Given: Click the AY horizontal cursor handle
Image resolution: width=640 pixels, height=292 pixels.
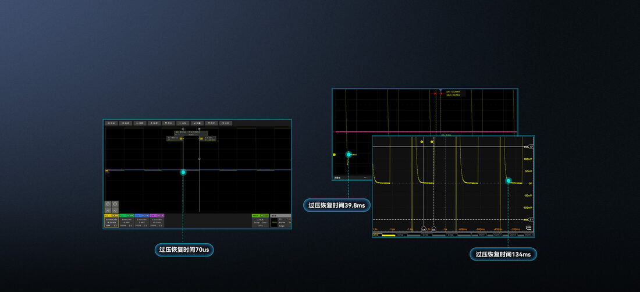Looking at the screenshot, I should (531, 147).
